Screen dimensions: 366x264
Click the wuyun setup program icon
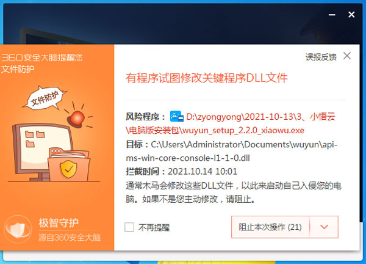[x=177, y=116]
